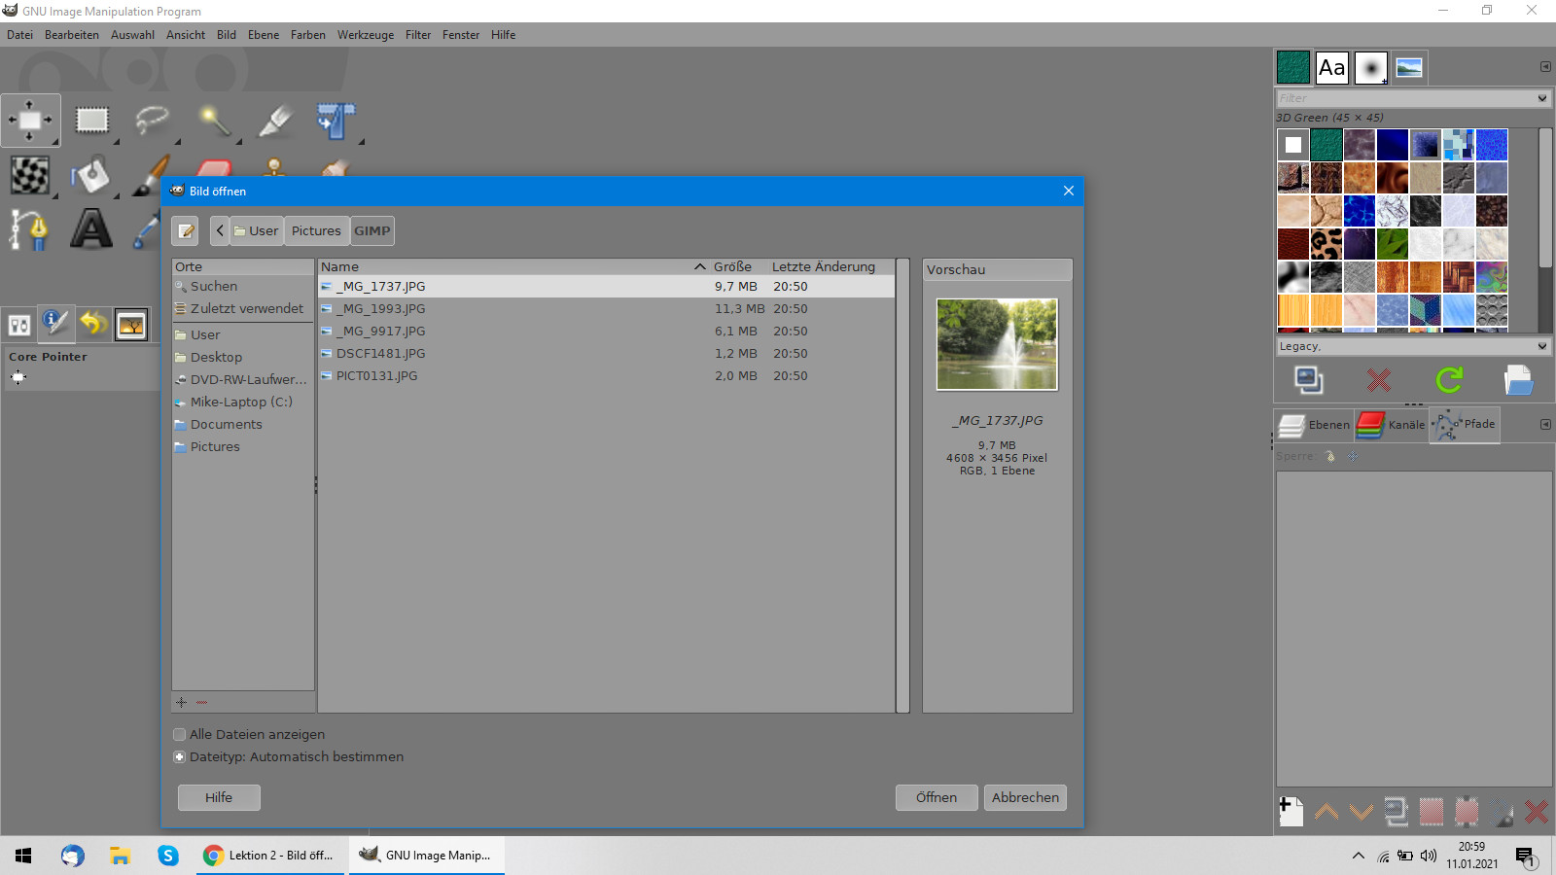Select Zuletzt verwendet in places sidebar
Screen dimensions: 1556x875
pos(243,309)
